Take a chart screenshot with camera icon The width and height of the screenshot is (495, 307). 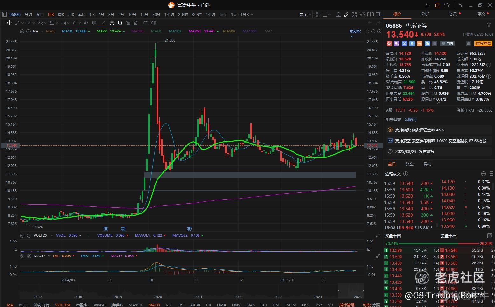coord(338,14)
